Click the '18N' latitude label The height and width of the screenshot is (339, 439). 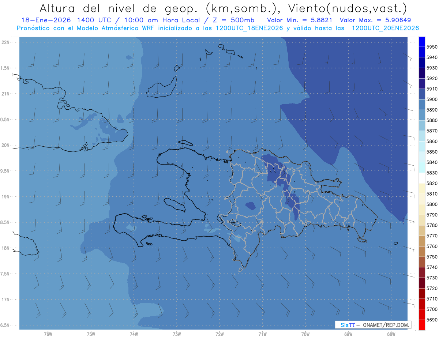click(5, 248)
